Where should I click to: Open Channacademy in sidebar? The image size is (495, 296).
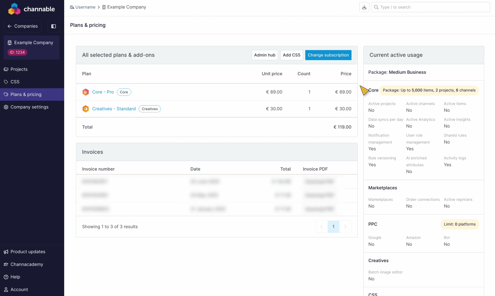click(27, 264)
